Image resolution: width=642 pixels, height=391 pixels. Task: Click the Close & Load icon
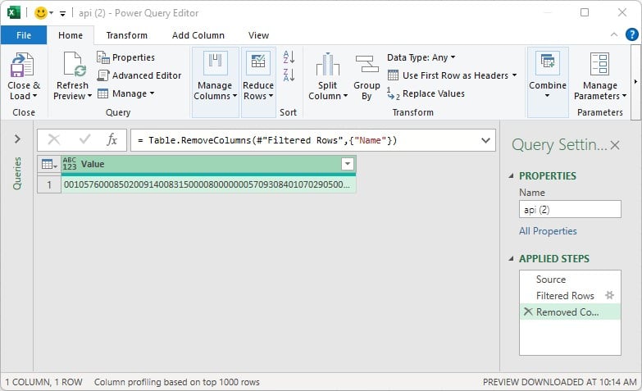coord(23,66)
